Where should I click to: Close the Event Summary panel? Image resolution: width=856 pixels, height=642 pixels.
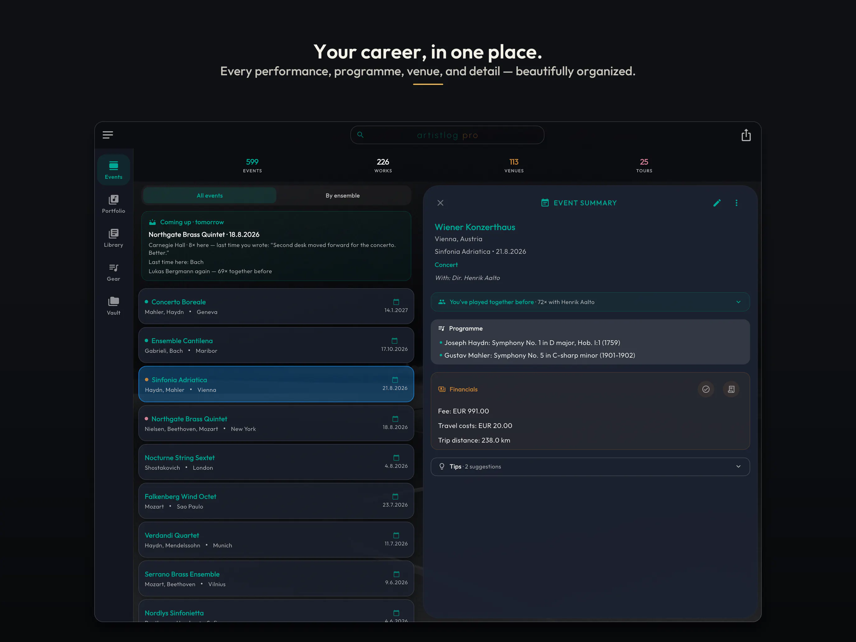coord(440,203)
